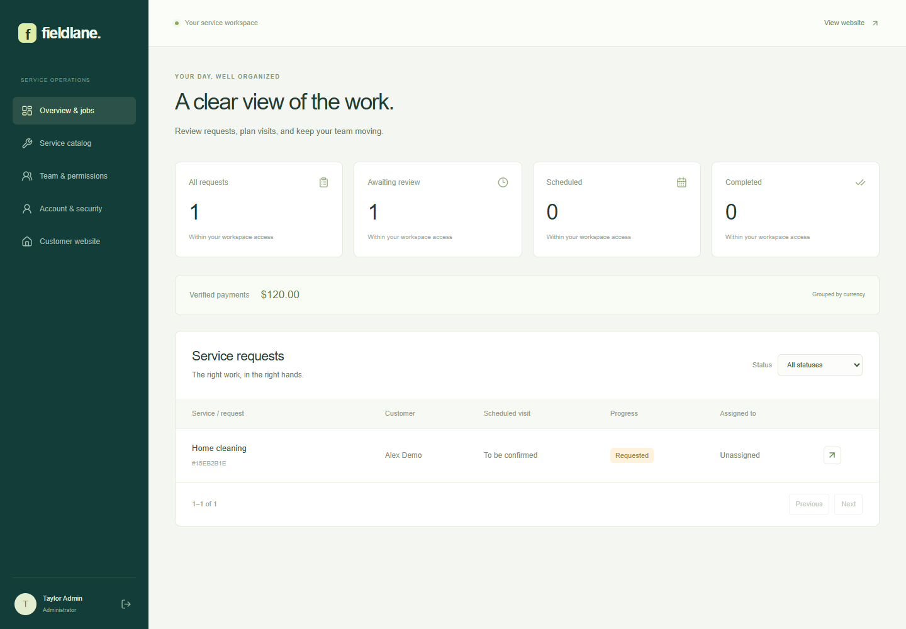906x629 pixels.
Task: Click the Grouped by currency label
Action: tap(838, 294)
